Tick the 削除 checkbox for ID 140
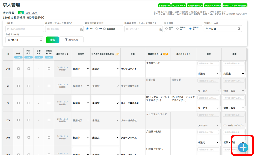 [18, 69]
